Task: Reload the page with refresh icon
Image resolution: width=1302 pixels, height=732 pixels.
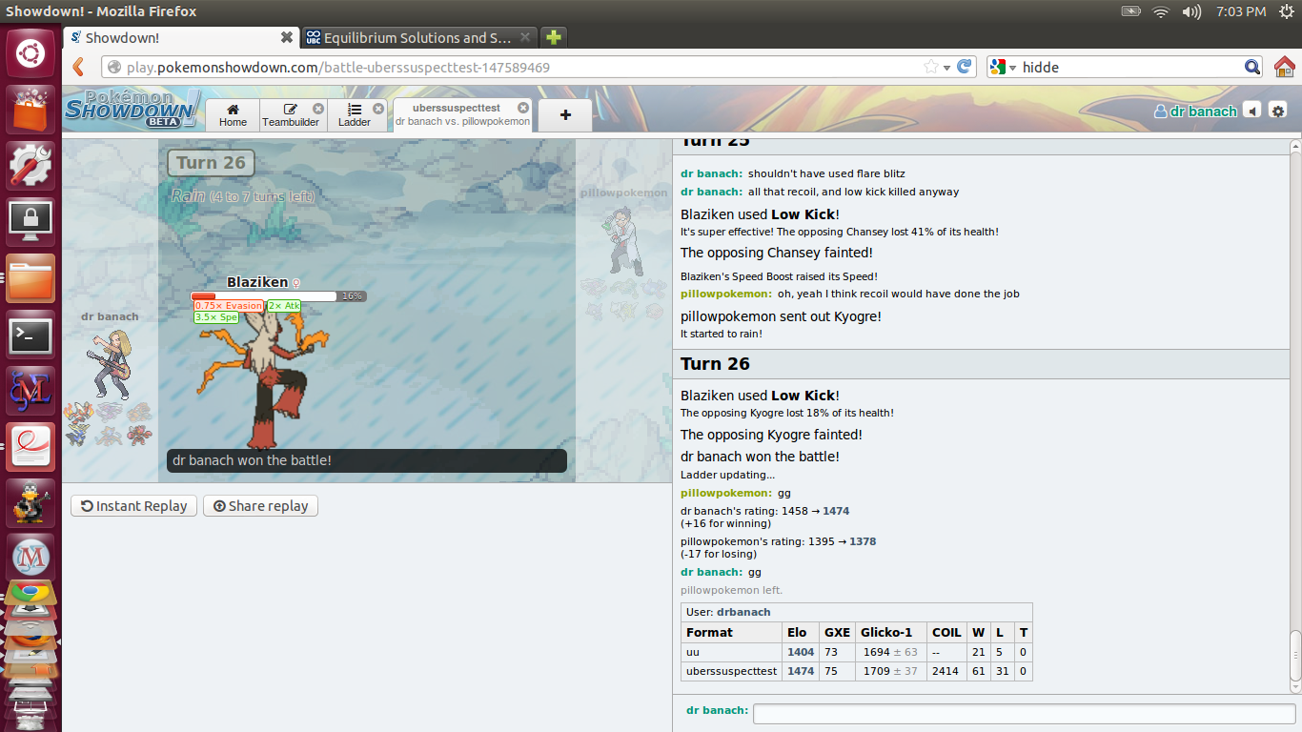Action: 965,67
